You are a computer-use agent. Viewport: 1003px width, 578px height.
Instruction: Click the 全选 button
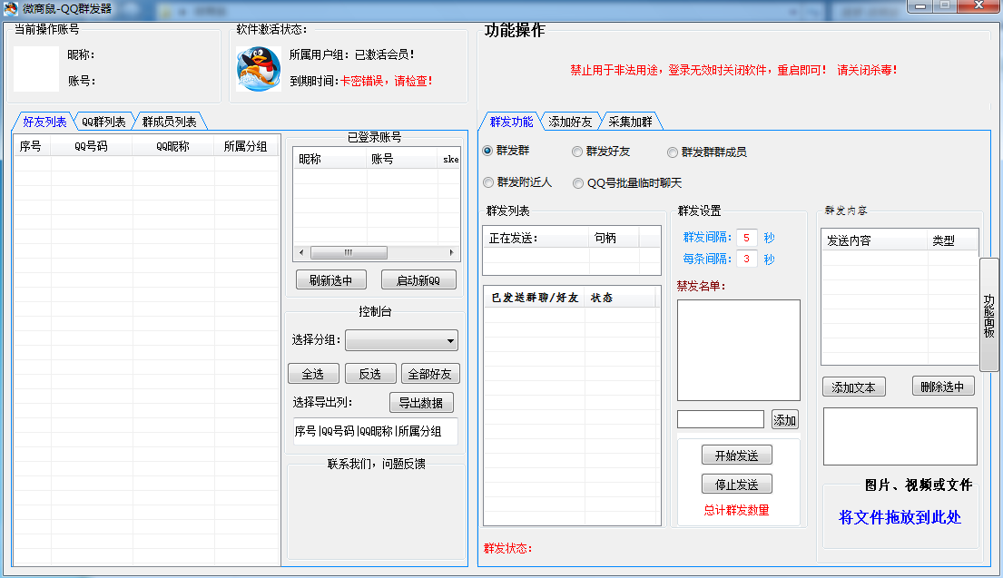click(x=313, y=374)
